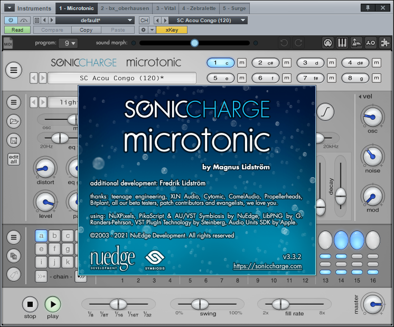Click the play button
Viewport: 394px width, 327px height.
point(53,304)
